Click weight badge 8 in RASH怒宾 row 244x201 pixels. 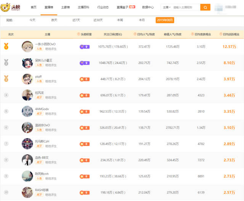pos(85,193)
